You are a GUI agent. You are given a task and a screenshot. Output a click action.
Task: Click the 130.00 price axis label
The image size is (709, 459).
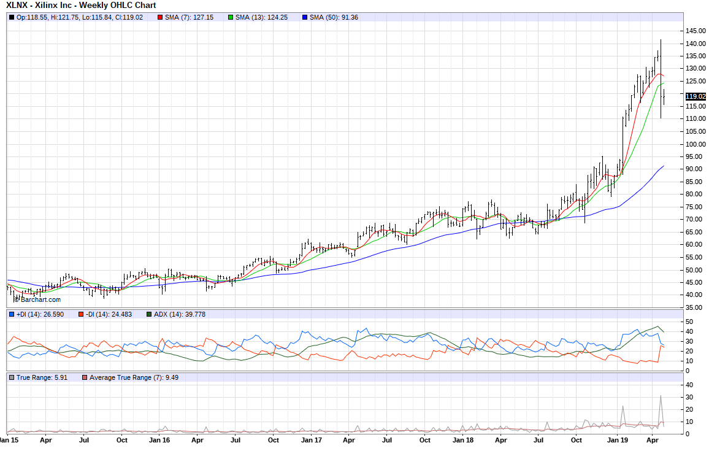(x=696, y=69)
